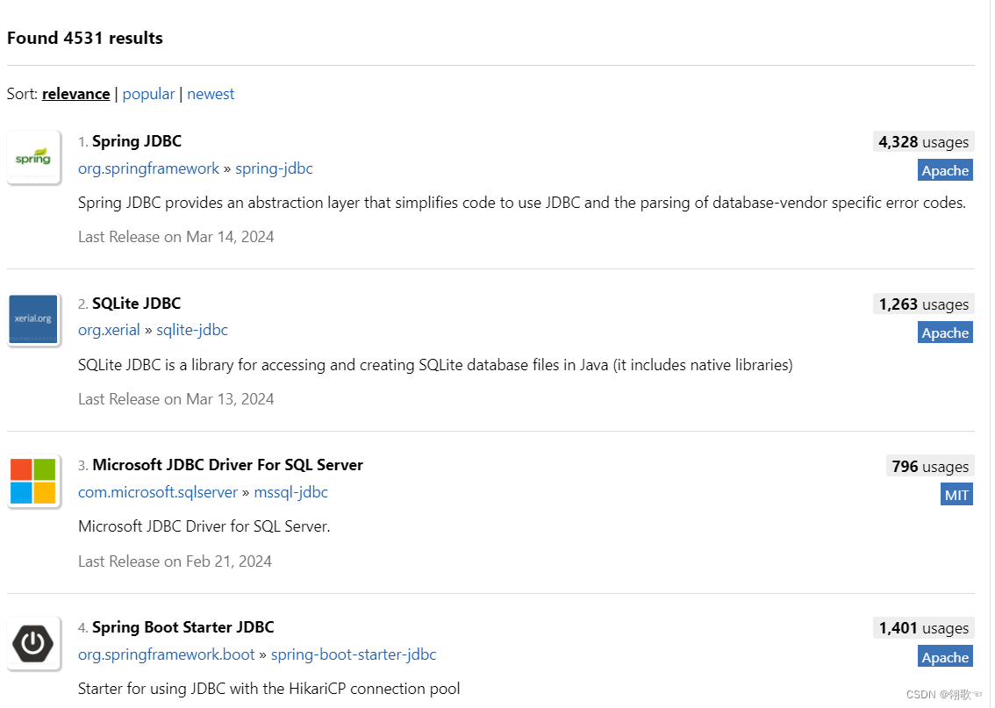Open Spring Boot Starter JDBC title
The height and width of the screenshot is (708, 995).
coord(183,627)
